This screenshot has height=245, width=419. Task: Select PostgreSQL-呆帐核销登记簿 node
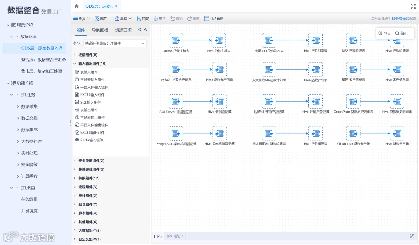pyautogui.click(x=176, y=133)
